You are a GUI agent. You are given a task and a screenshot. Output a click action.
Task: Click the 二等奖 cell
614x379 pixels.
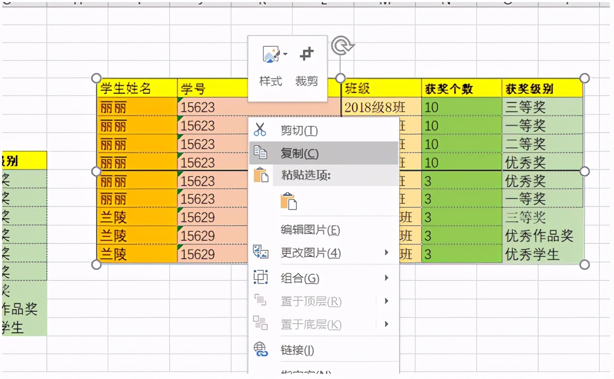click(x=542, y=144)
